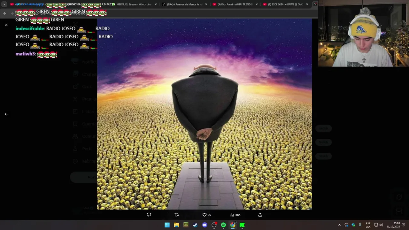Open Spotify from the taskbar
The height and width of the screenshot is (230, 409).
tap(223, 225)
